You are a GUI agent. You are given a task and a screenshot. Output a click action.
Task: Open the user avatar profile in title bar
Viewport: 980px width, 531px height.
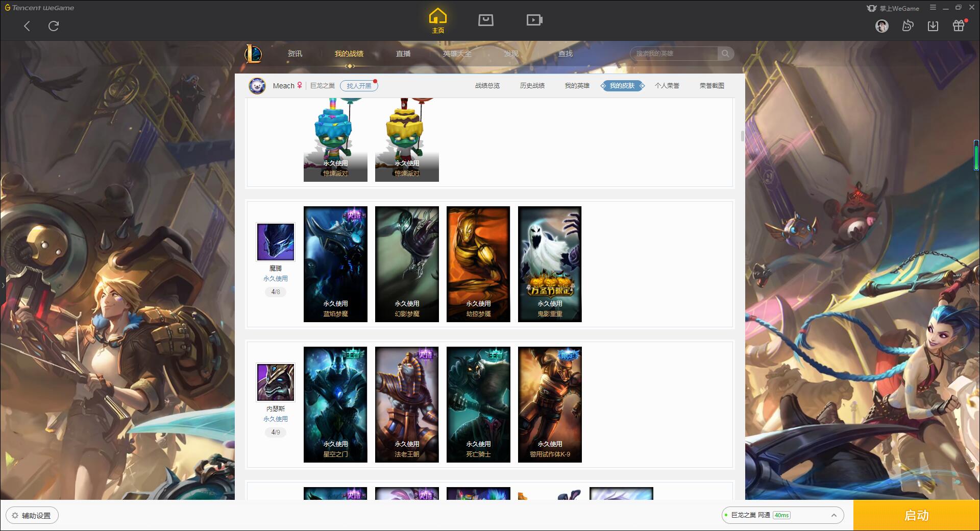pos(881,26)
